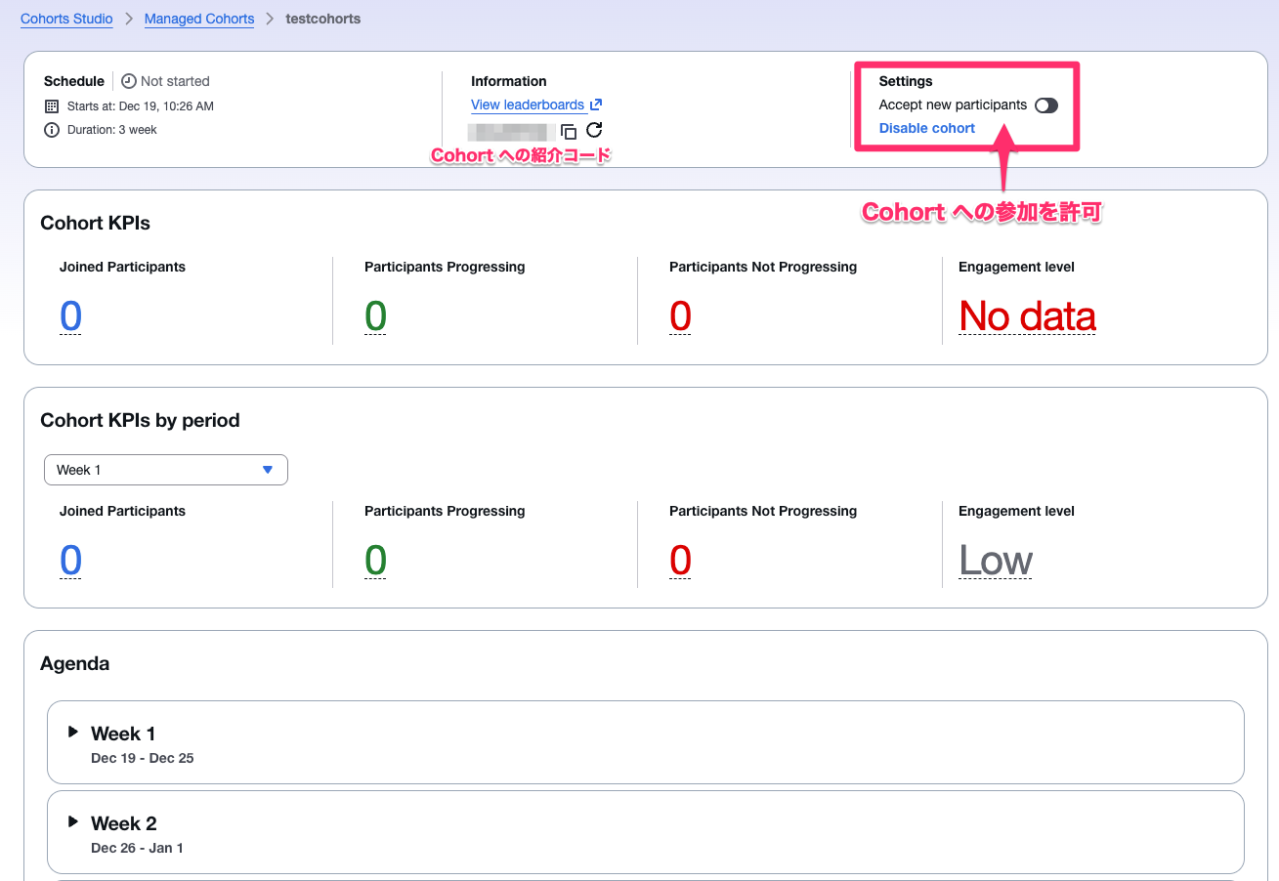Click Participants Progressing count in Cohort KPIs
Image resolution: width=1279 pixels, height=881 pixels.
coord(375,316)
